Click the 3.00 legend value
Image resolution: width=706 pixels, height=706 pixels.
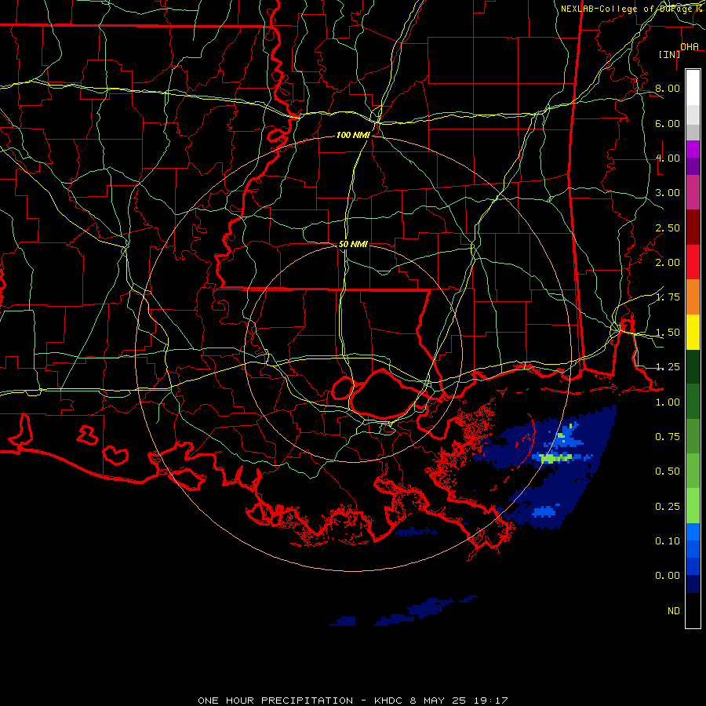(x=668, y=193)
